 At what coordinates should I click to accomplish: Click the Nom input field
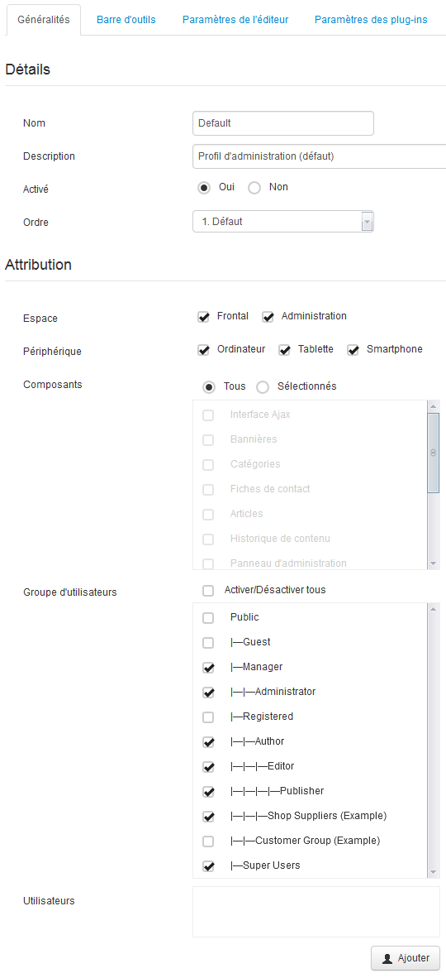[283, 123]
